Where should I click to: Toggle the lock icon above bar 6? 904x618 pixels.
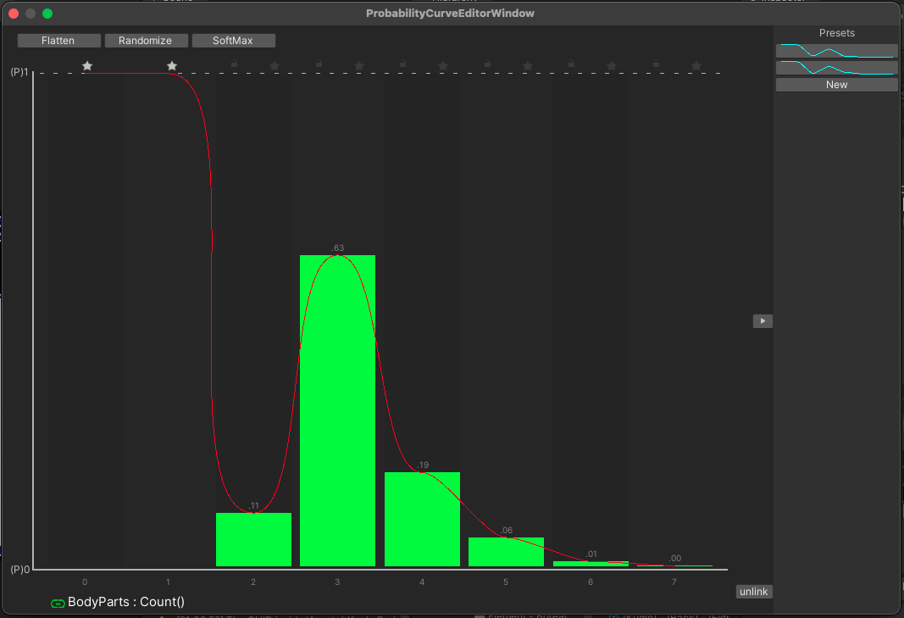coord(571,64)
